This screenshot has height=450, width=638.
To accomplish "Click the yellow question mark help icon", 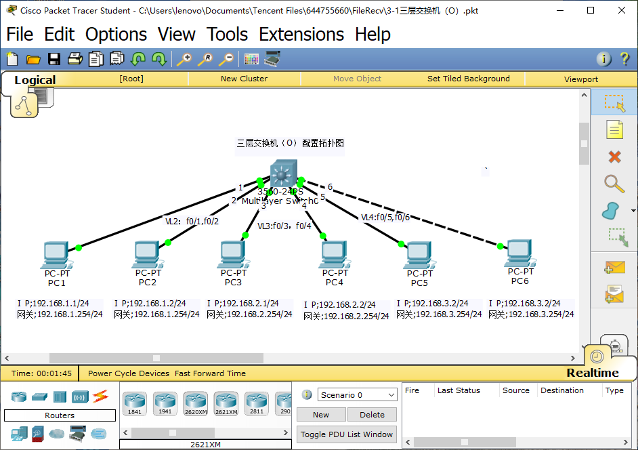I will point(625,59).
